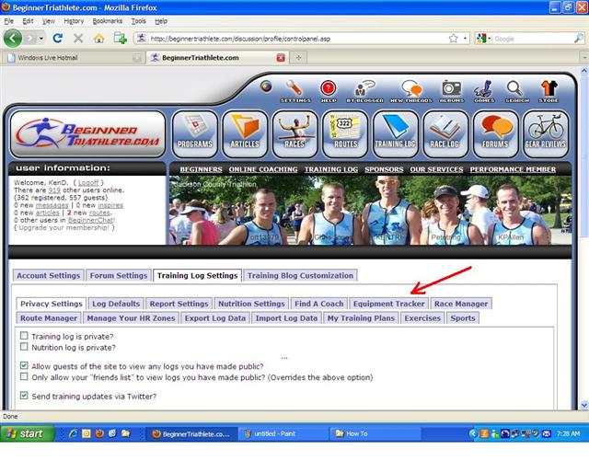Check 'Only allow your friends list' checkbox
The width and height of the screenshot is (589, 472).
pos(24,376)
